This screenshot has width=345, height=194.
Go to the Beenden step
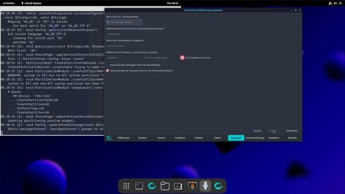pos(292,138)
